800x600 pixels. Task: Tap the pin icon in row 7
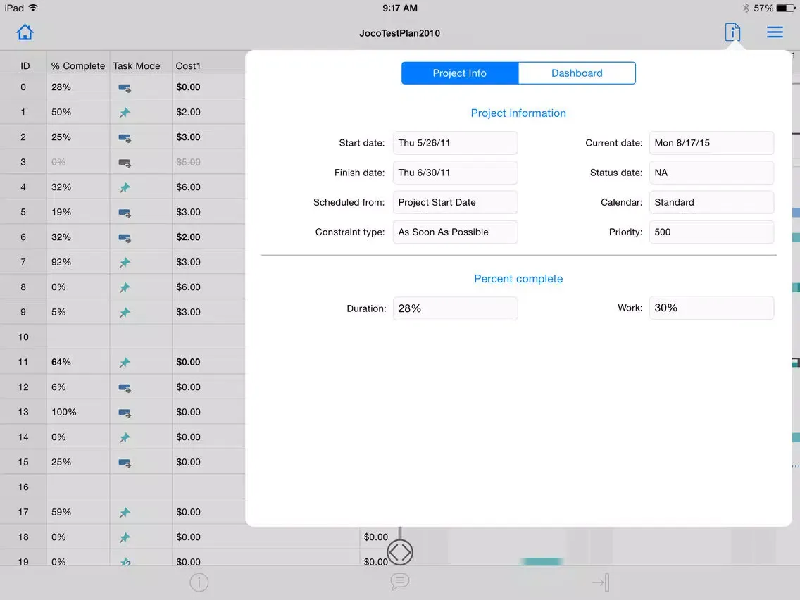click(x=125, y=262)
